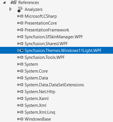
Task: Click the Syncfusion.Shared.WPF reference icon
Action: [20, 44]
